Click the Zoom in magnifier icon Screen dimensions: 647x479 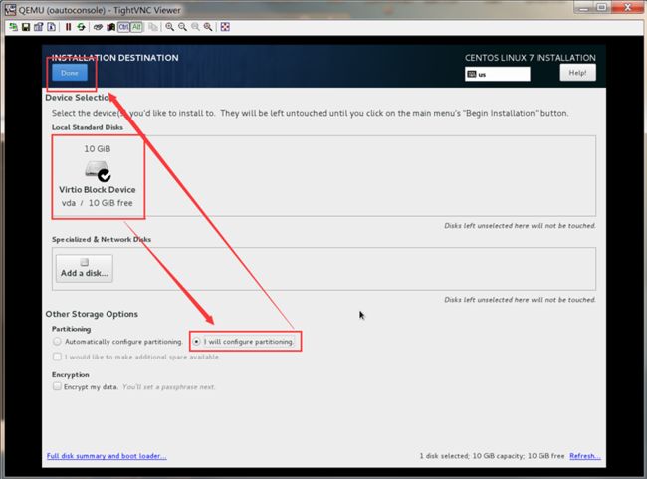pyautogui.click(x=169, y=27)
